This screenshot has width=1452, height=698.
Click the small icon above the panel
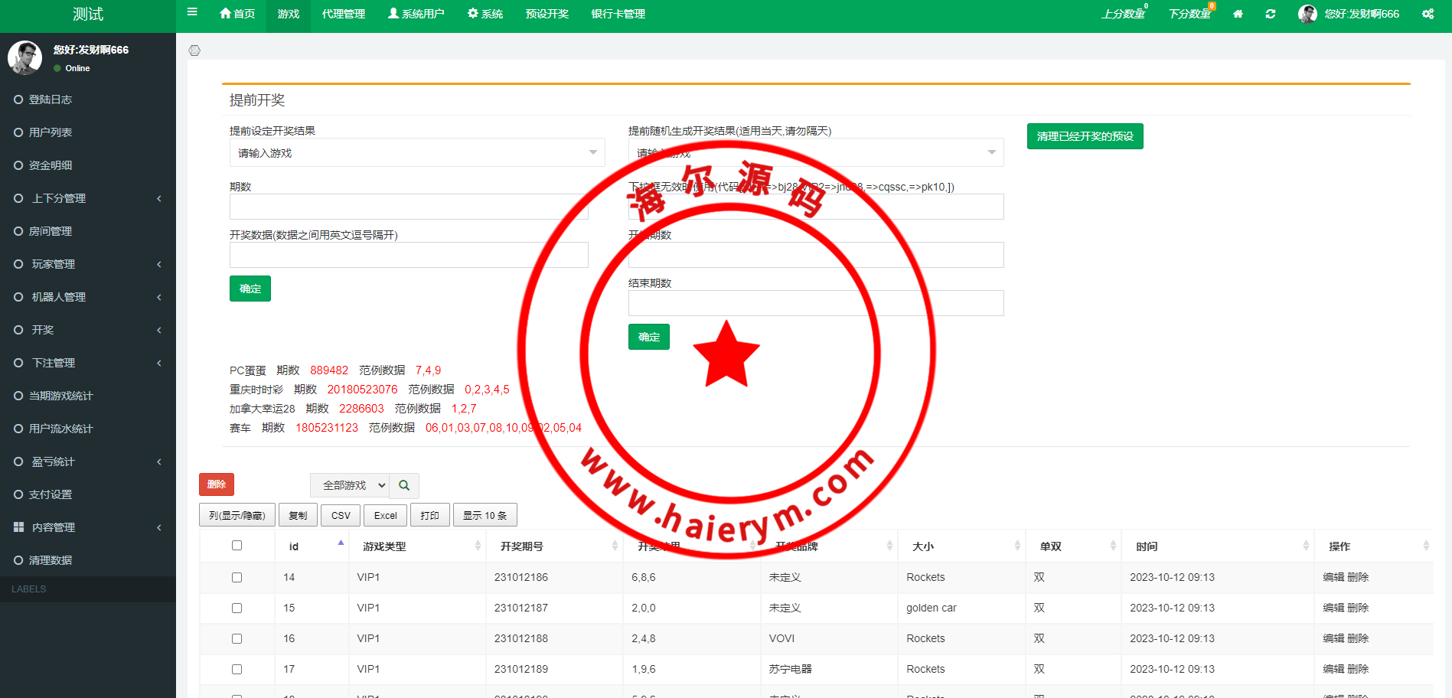[194, 51]
